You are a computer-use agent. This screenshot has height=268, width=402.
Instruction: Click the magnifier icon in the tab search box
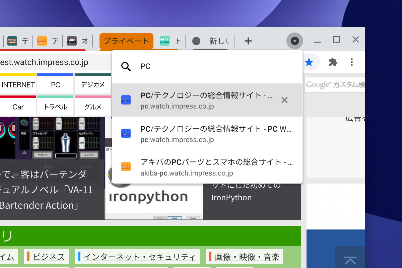coord(126,67)
